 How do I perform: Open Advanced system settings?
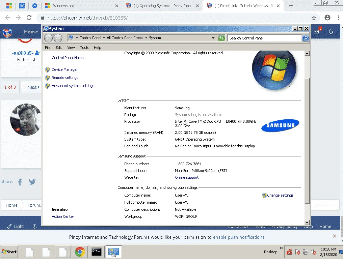click(x=73, y=86)
